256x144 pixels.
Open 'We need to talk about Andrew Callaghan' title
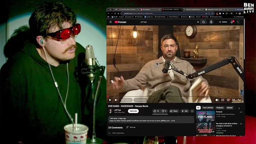point(227,125)
